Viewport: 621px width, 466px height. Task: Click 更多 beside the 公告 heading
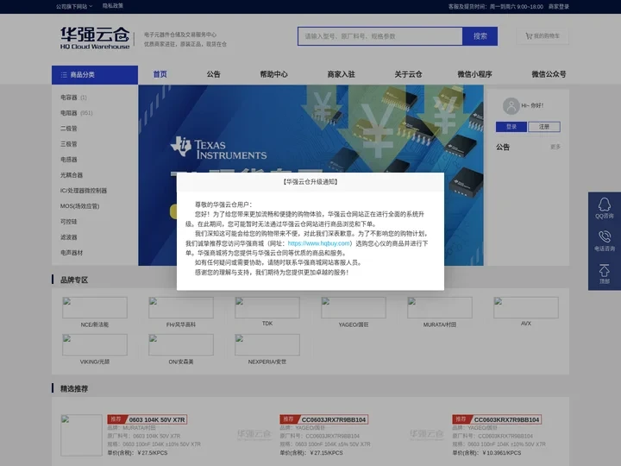pos(555,147)
